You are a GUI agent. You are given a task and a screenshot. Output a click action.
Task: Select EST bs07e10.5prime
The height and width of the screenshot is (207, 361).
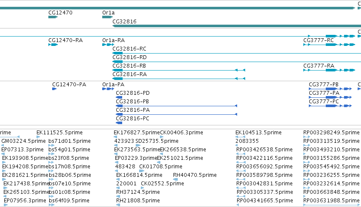(x=70, y=184)
